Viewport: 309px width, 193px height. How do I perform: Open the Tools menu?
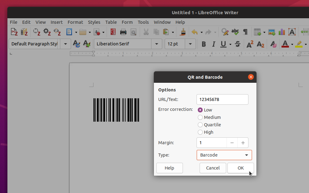coord(143,22)
